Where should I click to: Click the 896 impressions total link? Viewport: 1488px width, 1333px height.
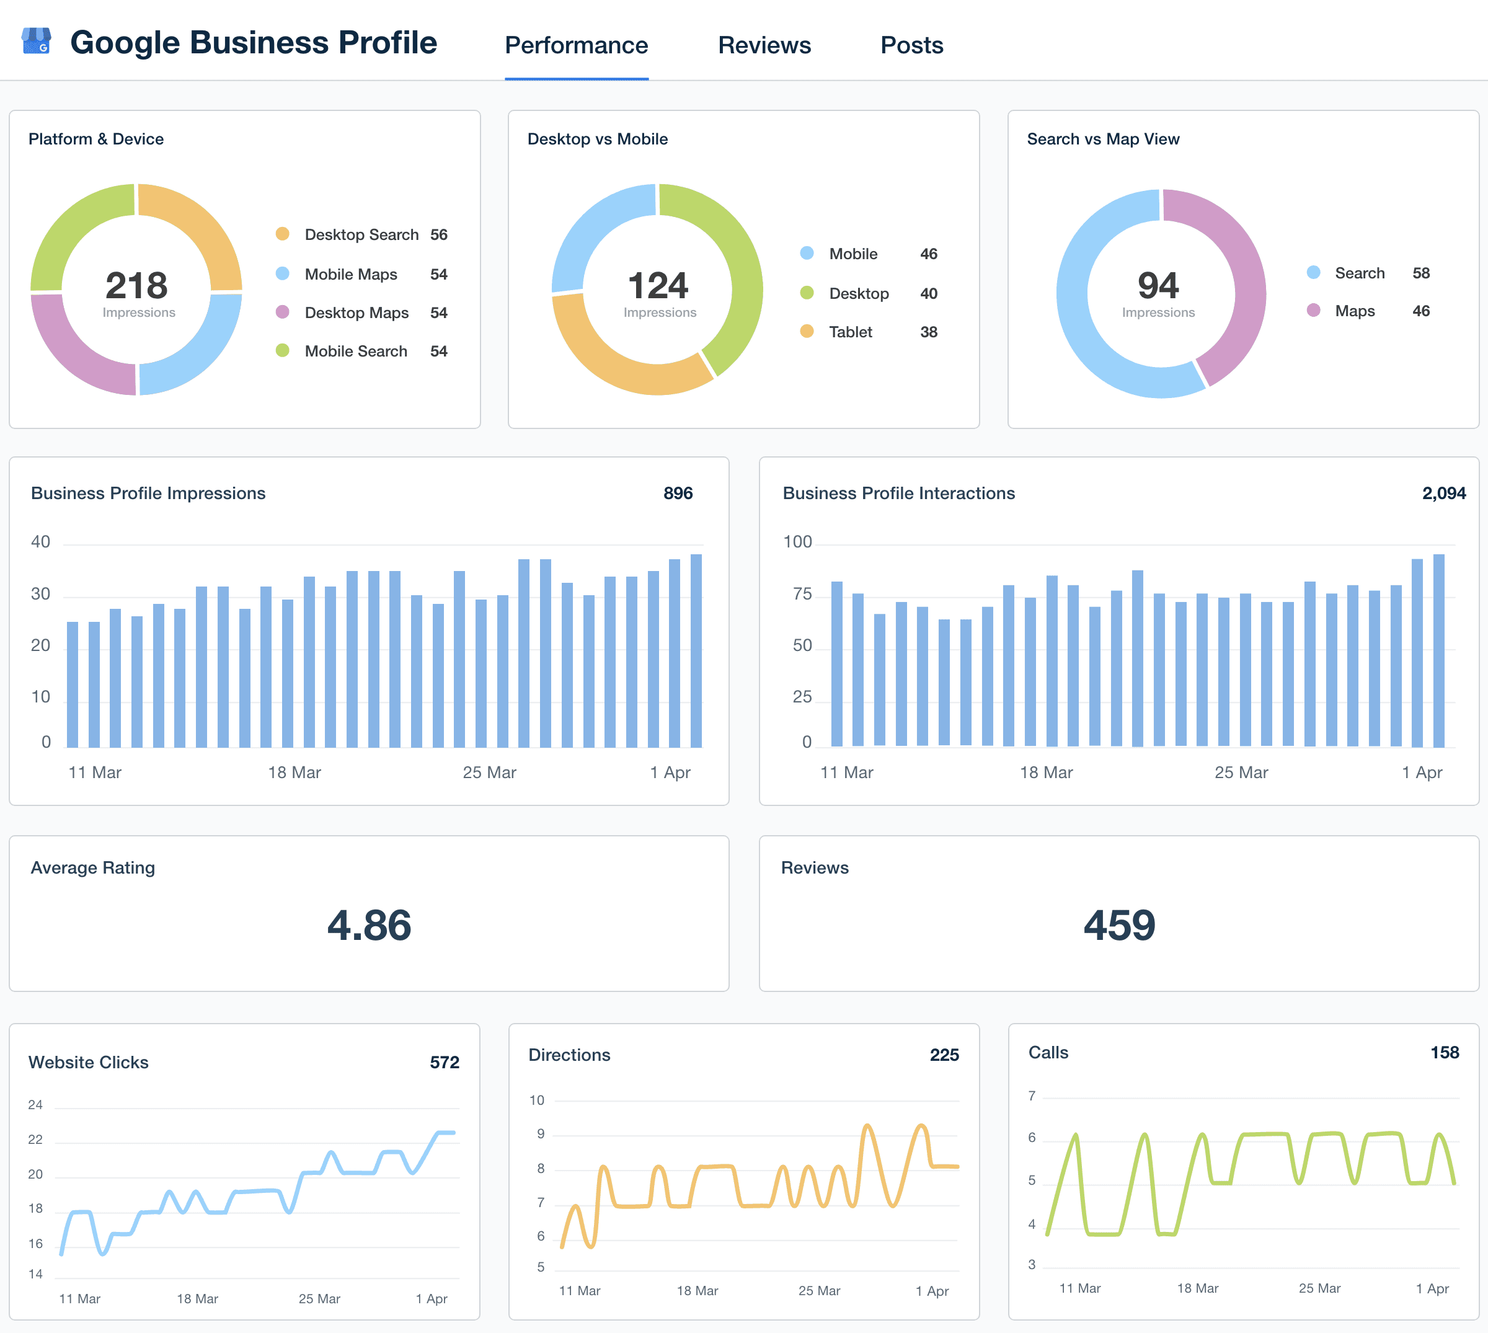[x=678, y=493]
